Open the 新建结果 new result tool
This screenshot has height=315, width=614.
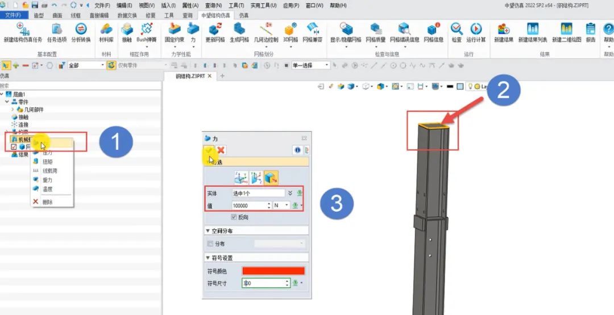tap(503, 30)
